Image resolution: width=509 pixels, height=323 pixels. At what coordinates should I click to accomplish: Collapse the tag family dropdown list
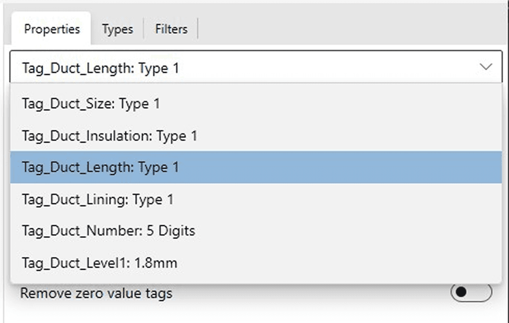(x=486, y=67)
